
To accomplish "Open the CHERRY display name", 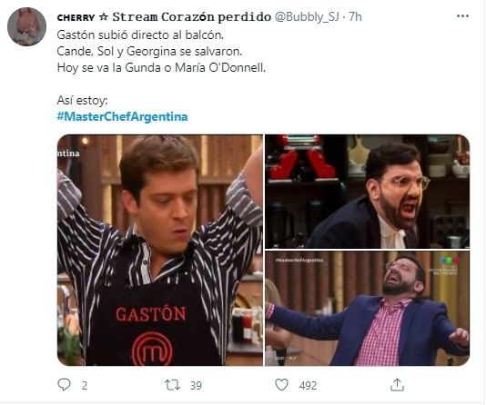I will (76, 17).
